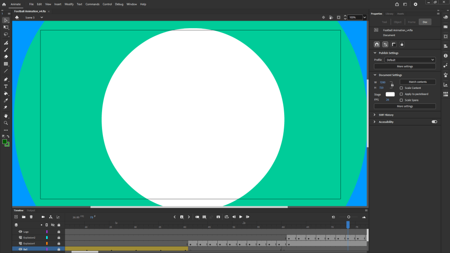This screenshot has height=253, width=450.
Task: Open the Modify menu
Action: tap(69, 4)
